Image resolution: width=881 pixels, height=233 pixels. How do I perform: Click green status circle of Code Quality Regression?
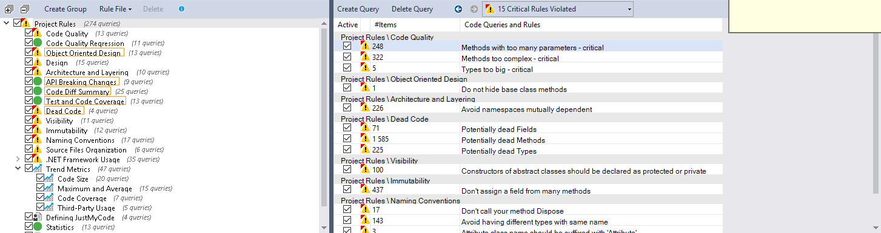click(38, 43)
